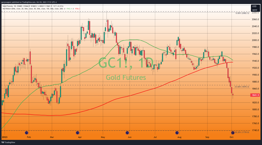This screenshot has width=262, height=145.
Task: Click the contract rollover marker before Feb
Action: 26,133
